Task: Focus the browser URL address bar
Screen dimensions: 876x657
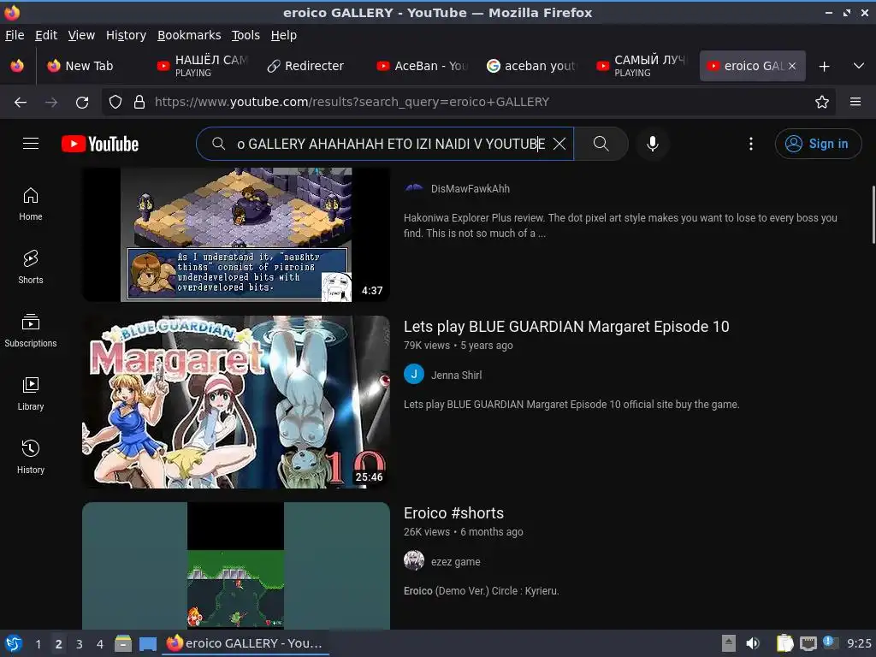Action: (x=468, y=102)
